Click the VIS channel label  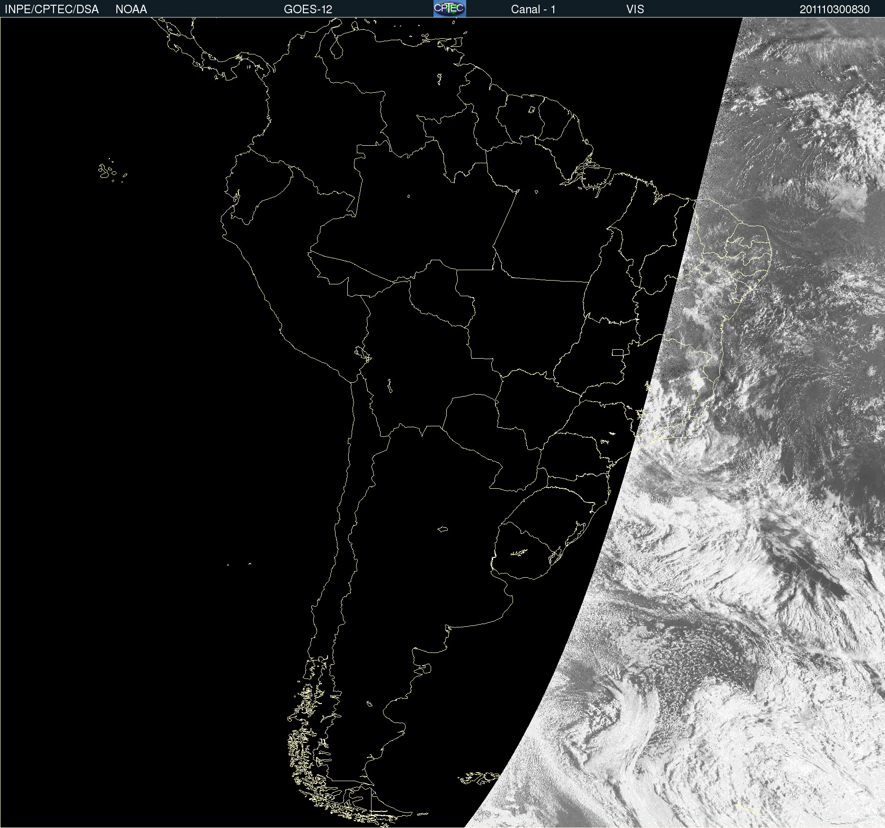click(x=635, y=9)
